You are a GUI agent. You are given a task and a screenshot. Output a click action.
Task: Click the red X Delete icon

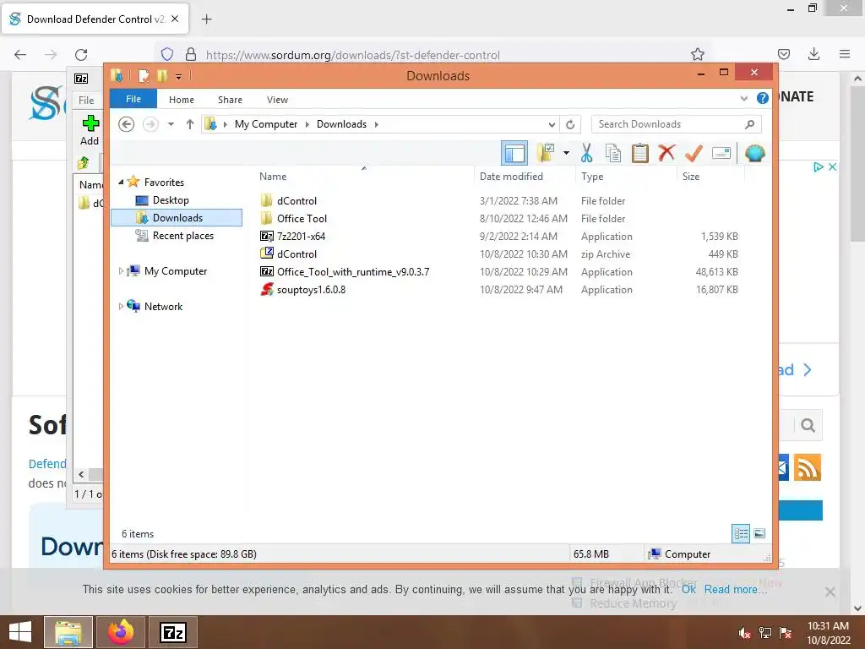666,153
